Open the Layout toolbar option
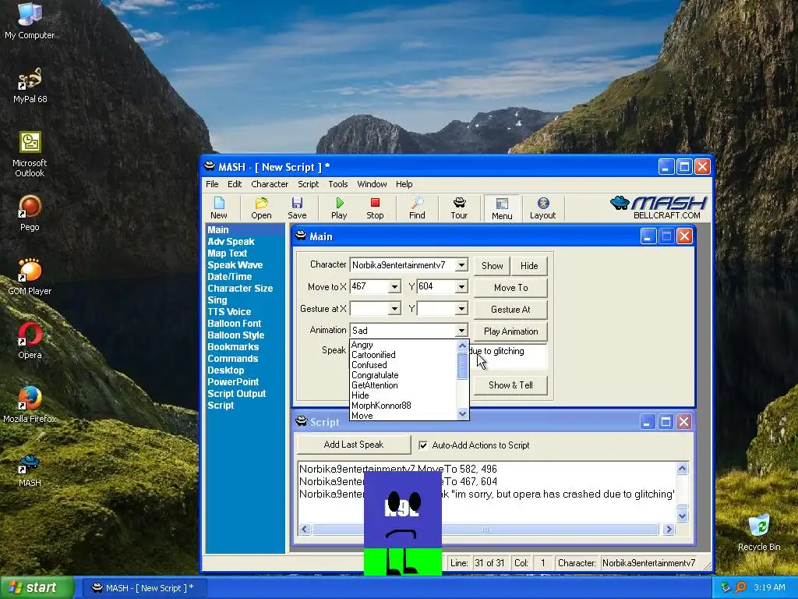The image size is (798, 599). (x=542, y=207)
